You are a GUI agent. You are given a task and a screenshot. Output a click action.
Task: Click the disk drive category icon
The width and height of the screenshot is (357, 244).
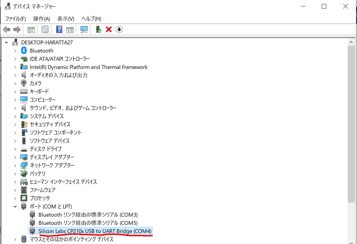click(x=24, y=149)
